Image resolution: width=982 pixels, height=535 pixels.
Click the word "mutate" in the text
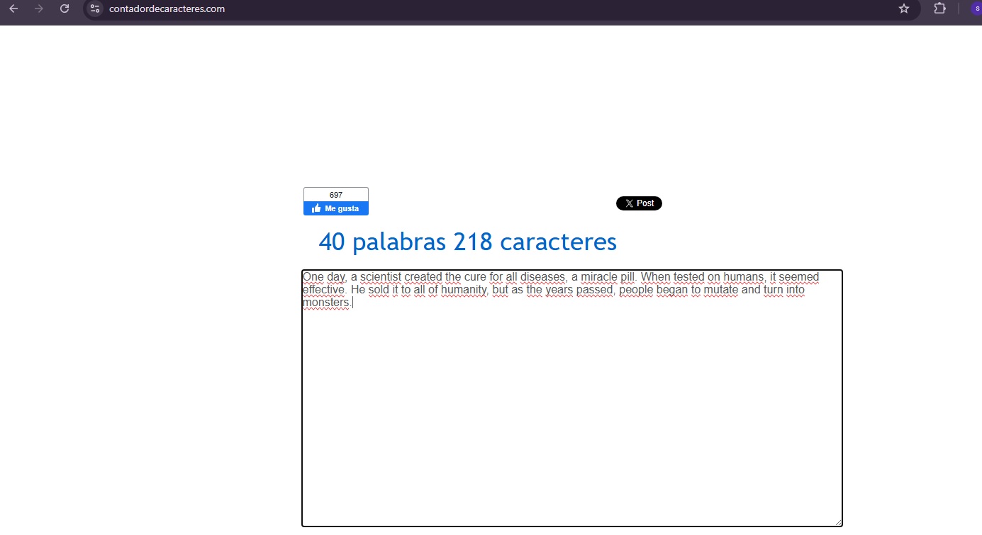(720, 290)
